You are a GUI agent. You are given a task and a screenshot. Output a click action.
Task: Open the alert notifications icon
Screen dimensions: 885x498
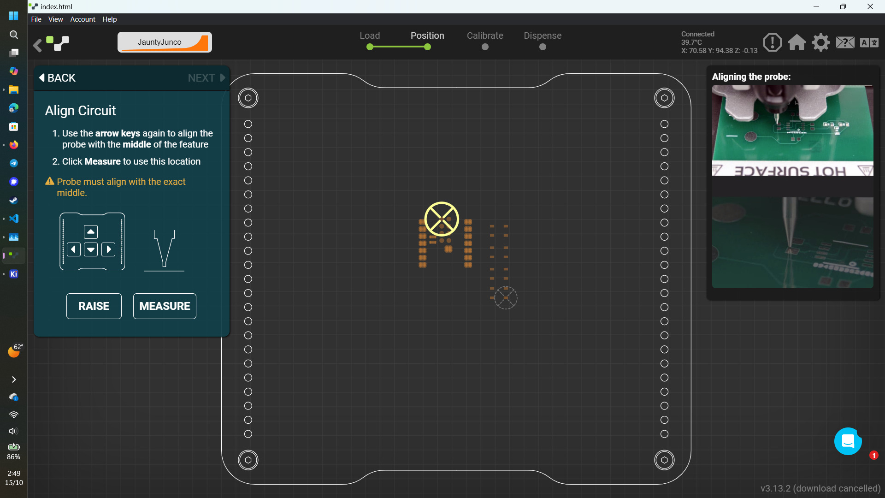click(772, 42)
